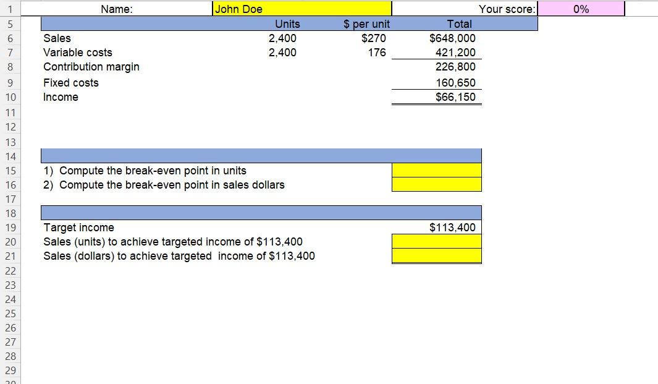The height and width of the screenshot is (384, 658).
Task: Click the Total column heading cell
Action: [459, 24]
